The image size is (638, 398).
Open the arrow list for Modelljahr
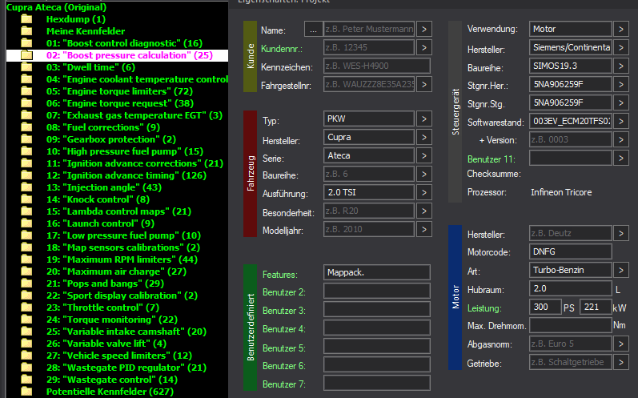tap(424, 229)
